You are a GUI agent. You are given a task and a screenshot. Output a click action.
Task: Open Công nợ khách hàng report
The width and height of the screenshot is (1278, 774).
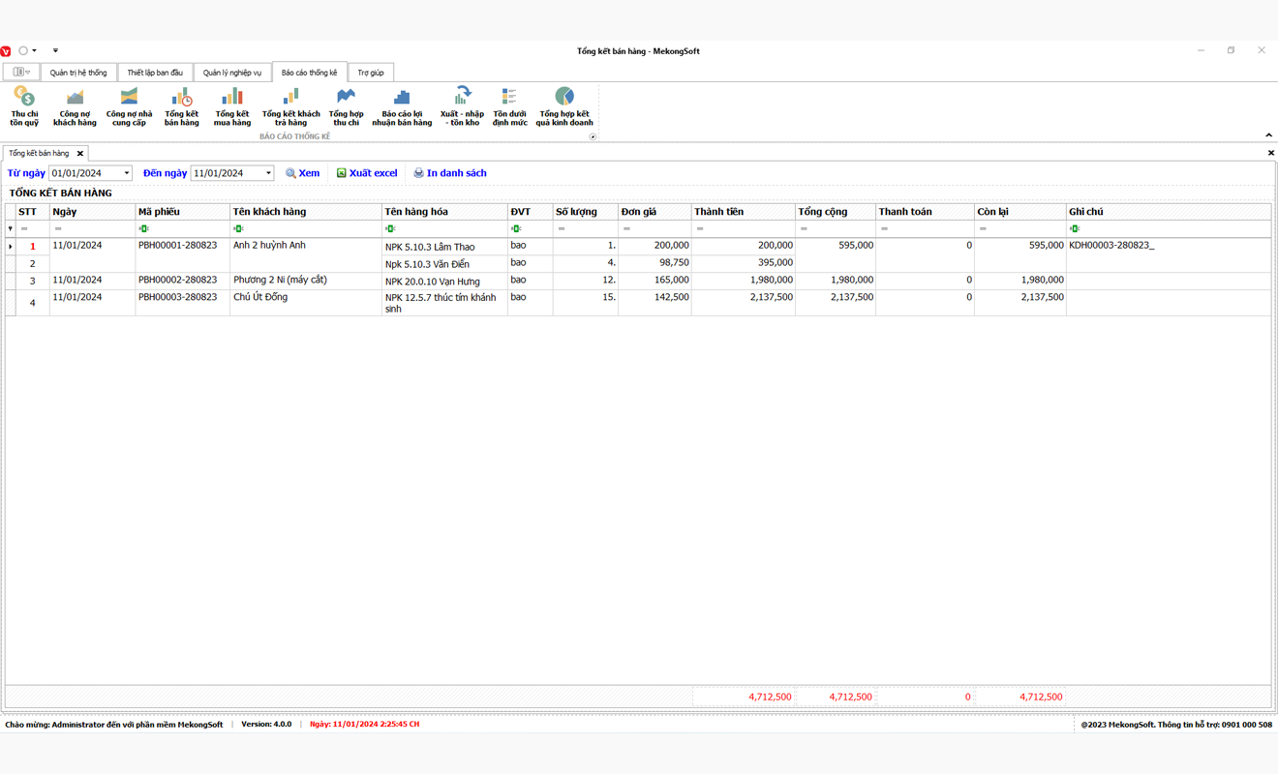click(75, 106)
